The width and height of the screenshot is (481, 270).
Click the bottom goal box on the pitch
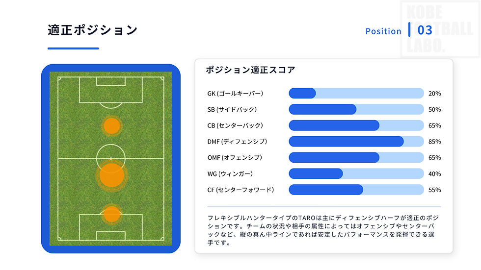pos(111,236)
